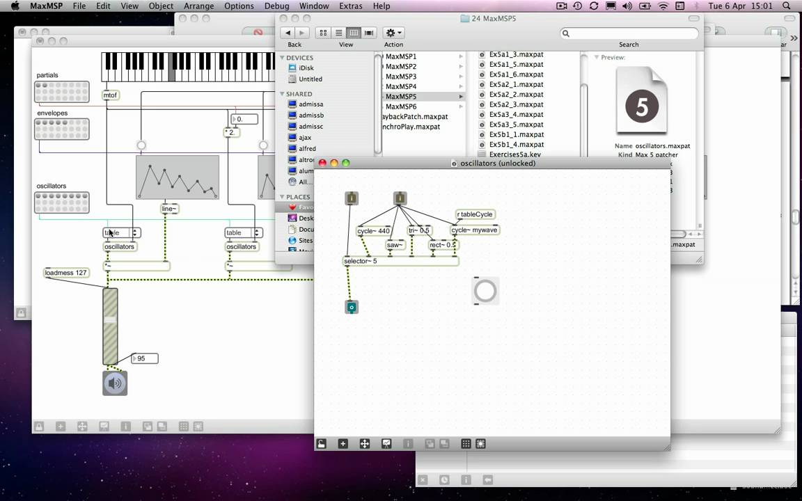Toggle presentation mode in oscillators window toolbar
Screen dimensions: 802x501
click(386, 444)
